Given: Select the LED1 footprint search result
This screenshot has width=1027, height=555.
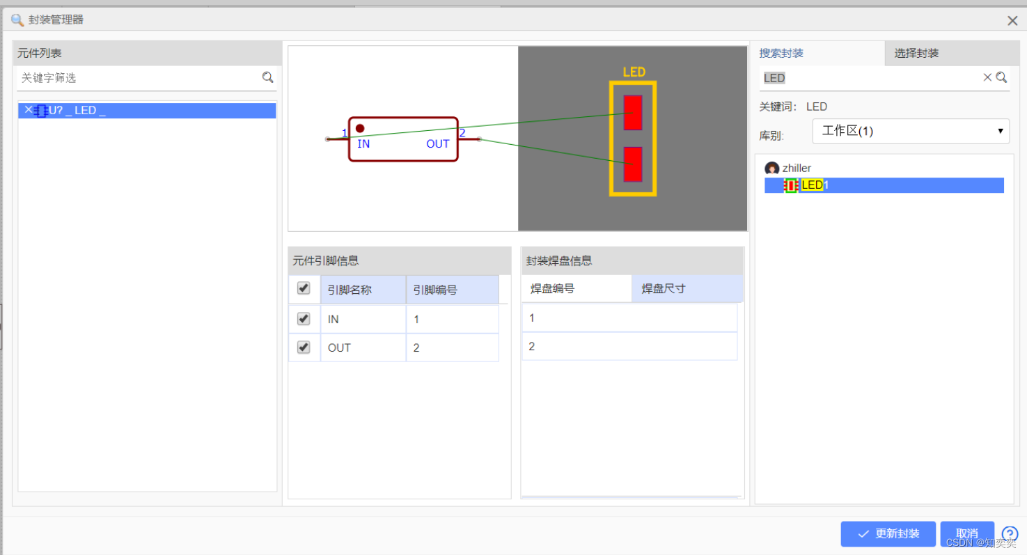Looking at the screenshot, I should (x=884, y=185).
